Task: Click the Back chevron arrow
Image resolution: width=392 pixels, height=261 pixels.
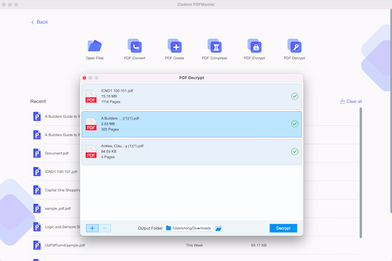Action: [32, 22]
